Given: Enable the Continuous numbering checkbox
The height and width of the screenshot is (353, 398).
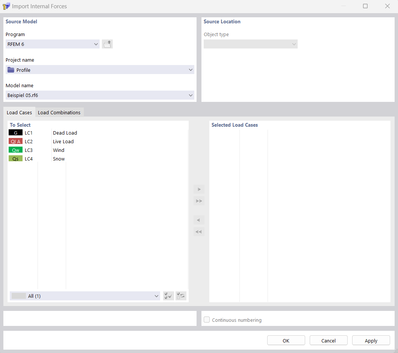Looking at the screenshot, I should pyautogui.click(x=207, y=320).
